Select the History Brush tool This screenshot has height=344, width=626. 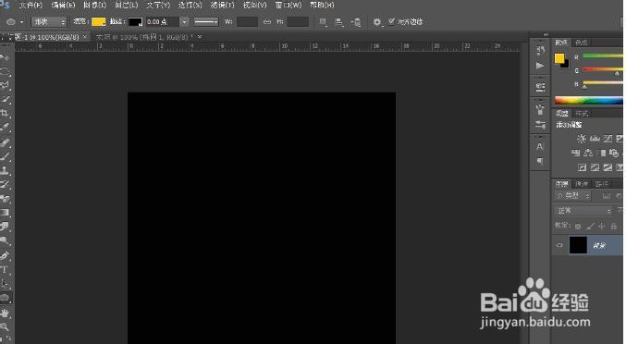pos(5,184)
